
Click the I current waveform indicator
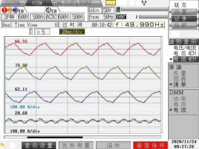pyautogui.click(x=31, y=32)
